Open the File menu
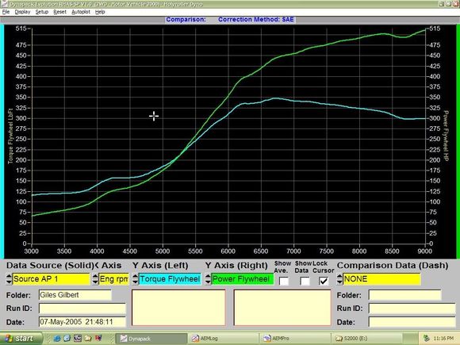The image size is (460, 345). pyautogui.click(x=6, y=12)
